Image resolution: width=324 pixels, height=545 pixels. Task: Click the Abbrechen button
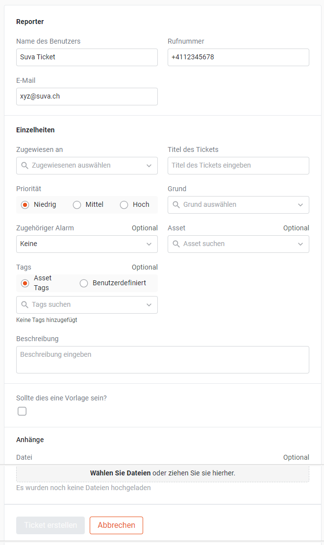tap(116, 525)
